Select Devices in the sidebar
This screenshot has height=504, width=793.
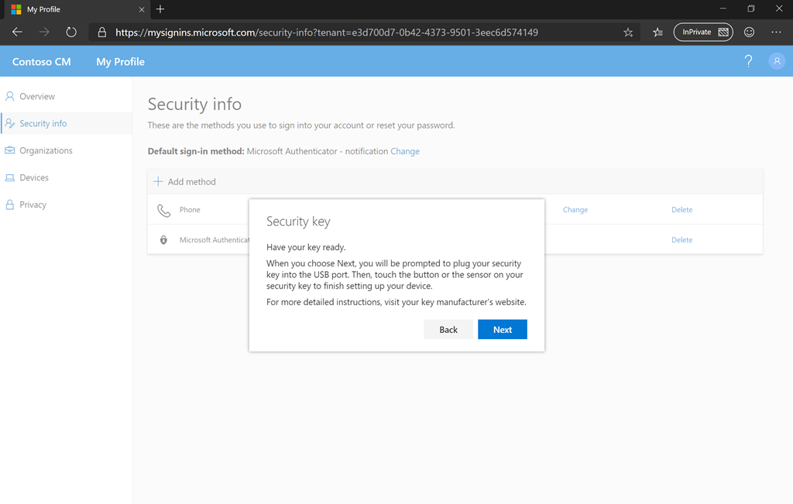click(x=34, y=178)
